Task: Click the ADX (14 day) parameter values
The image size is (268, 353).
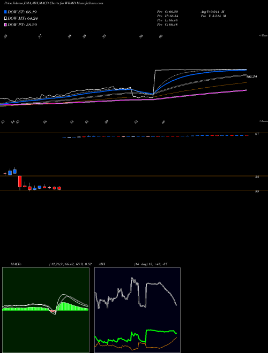Action: 151,264
